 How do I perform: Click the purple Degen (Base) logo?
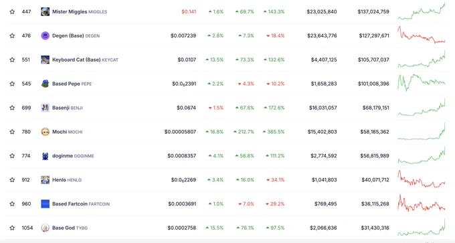pos(45,35)
